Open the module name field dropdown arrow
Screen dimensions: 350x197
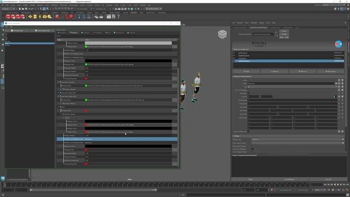pos(336,83)
